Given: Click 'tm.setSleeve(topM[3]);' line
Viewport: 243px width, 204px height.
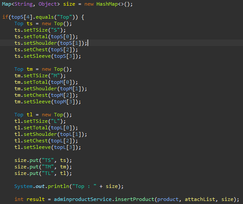Looking at the screenshot, I should 48,102.
